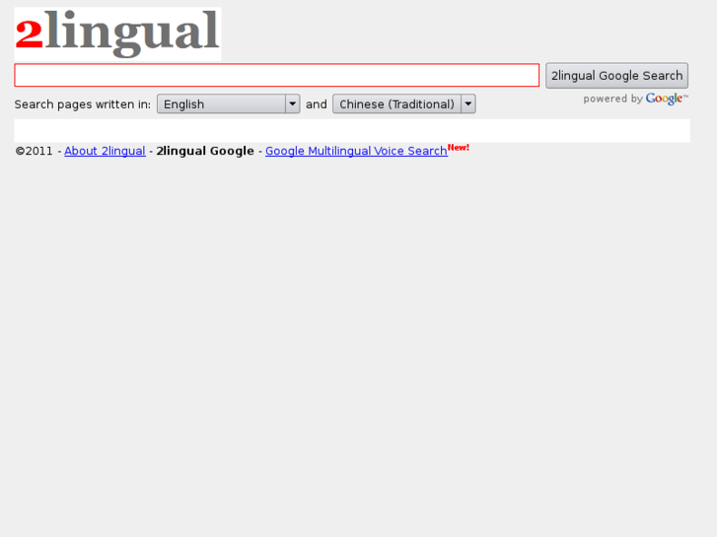Open the About 2lingual link
Viewport: 717px width, 537px height.
coord(105,151)
